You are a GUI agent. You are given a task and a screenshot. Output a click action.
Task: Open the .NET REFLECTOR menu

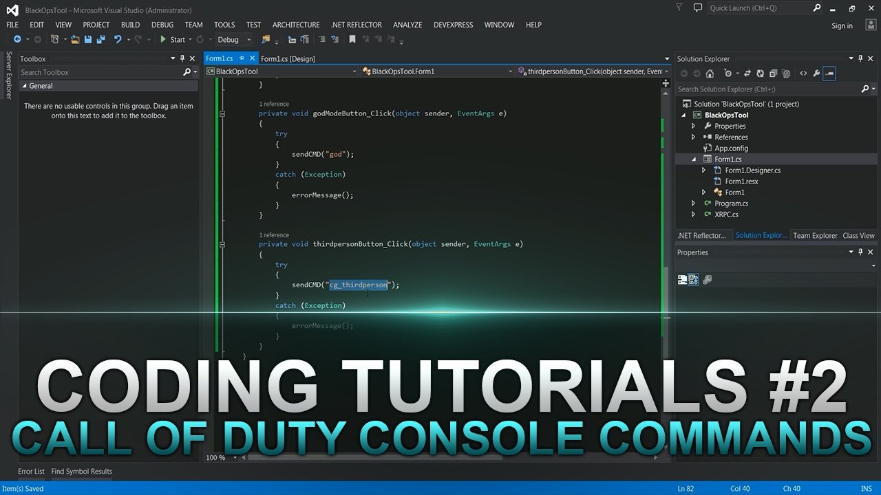pyautogui.click(x=356, y=25)
